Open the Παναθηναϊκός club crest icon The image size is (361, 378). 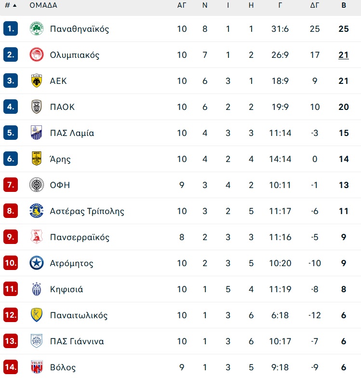(x=37, y=29)
